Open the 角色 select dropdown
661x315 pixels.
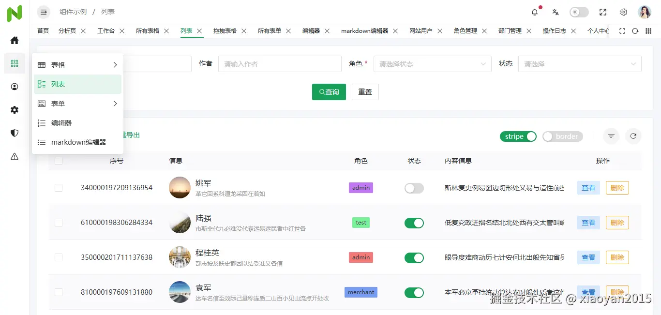433,64
